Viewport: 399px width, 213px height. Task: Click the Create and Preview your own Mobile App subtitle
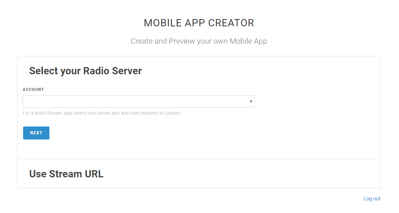[x=199, y=41]
